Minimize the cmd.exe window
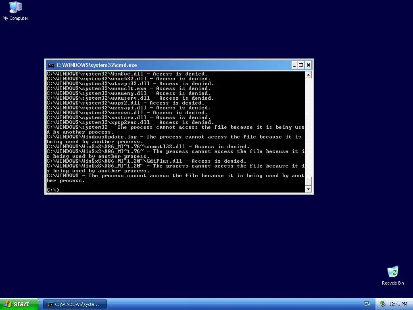The height and width of the screenshot is (310, 413). tap(294, 65)
